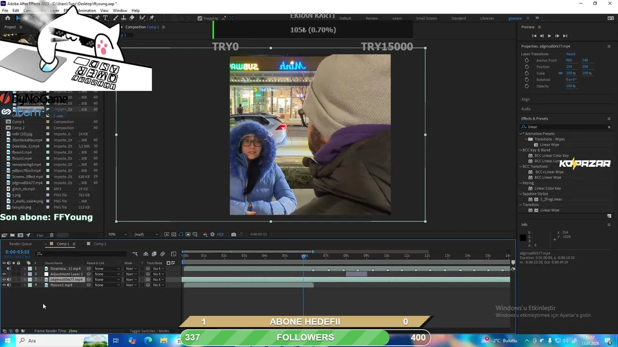Open Parent dropdown for Adjustment Layer 1

pyautogui.click(x=107, y=274)
